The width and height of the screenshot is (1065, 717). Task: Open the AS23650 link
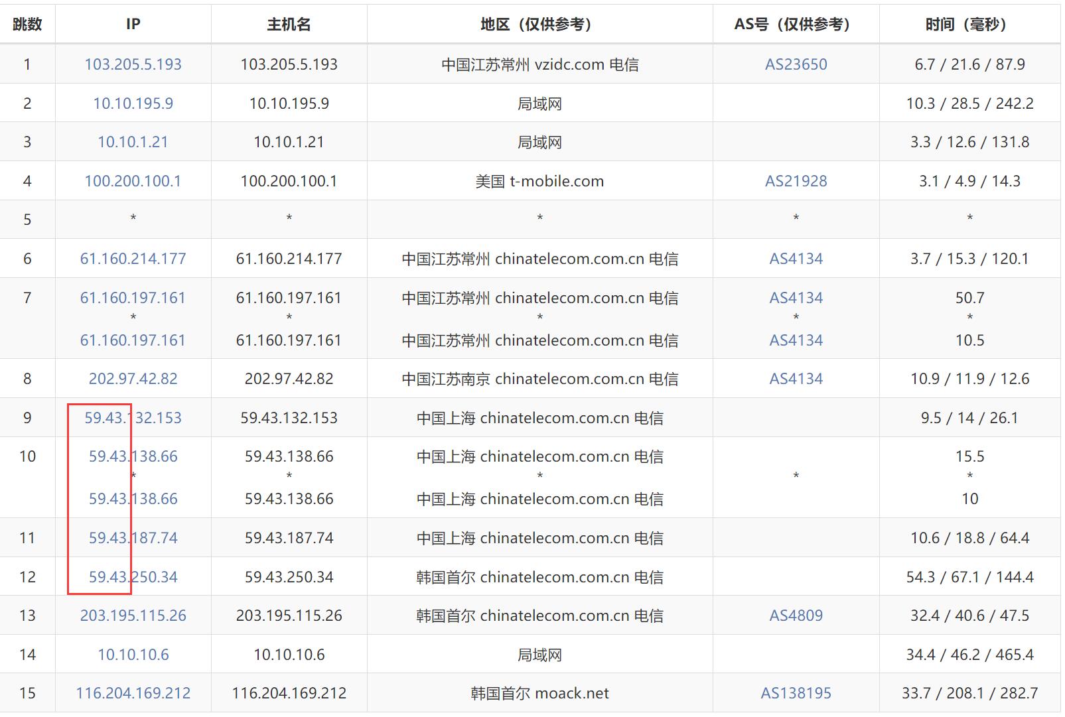click(x=796, y=64)
